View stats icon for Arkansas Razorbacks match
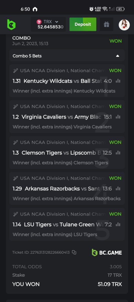This screenshot has width=134, height=302. pyautogui.click(x=118, y=189)
